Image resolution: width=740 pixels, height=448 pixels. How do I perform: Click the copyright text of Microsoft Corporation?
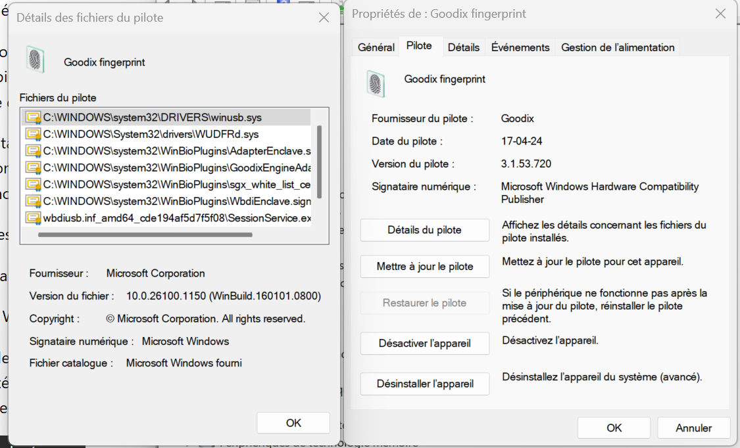pyautogui.click(x=205, y=319)
